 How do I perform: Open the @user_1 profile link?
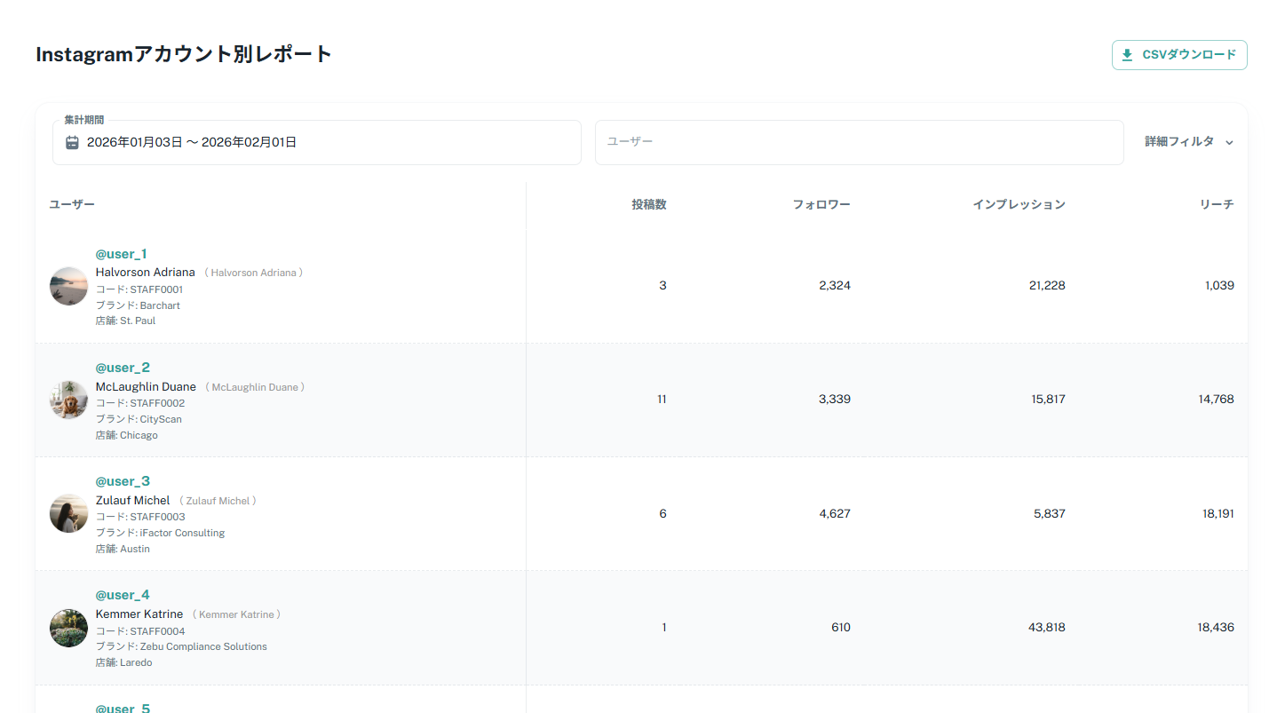click(x=122, y=254)
